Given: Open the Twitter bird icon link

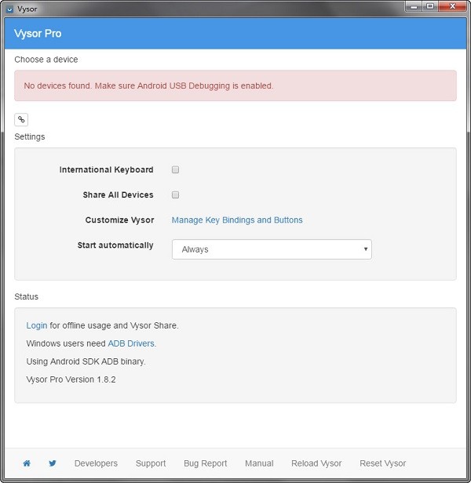Looking at the screenshot, I should tap(53, 463).
